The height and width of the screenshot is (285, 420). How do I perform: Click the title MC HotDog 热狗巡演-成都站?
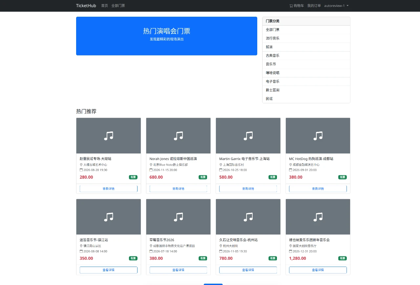(311, 159)
